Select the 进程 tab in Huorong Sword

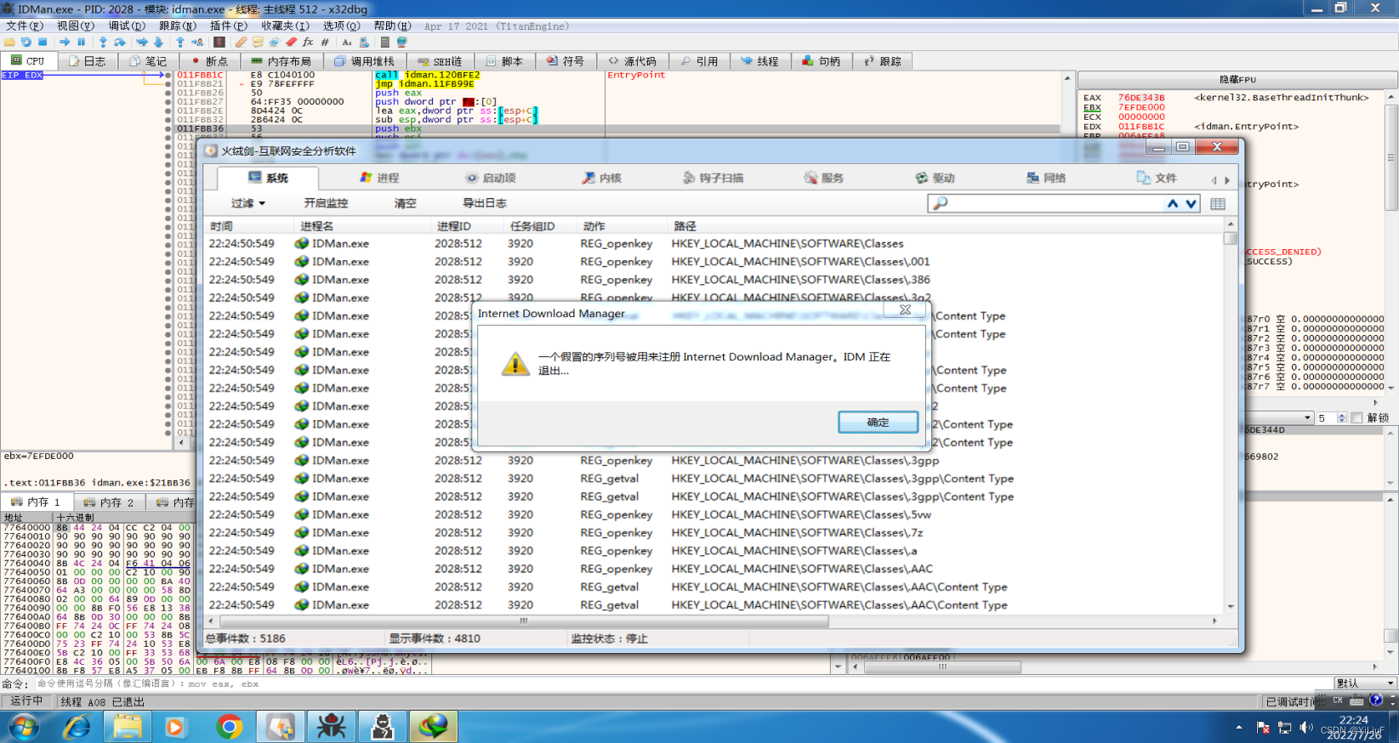379,178
